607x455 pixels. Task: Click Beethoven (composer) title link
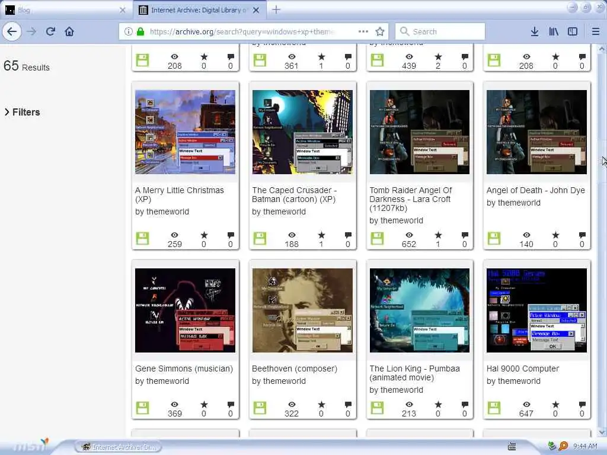coord(295,369)
